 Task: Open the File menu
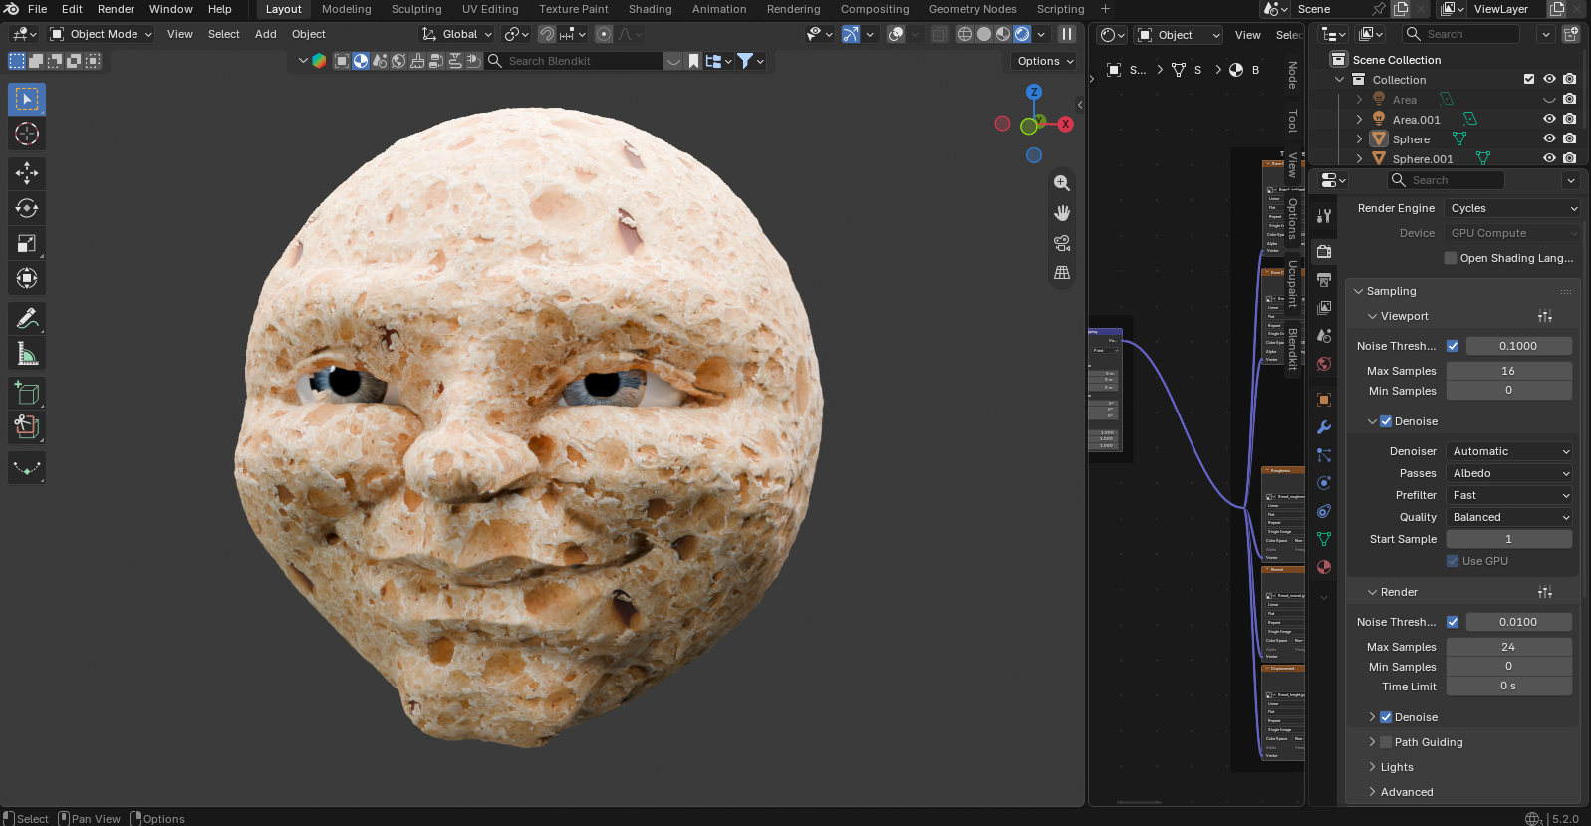coord(37,9)
